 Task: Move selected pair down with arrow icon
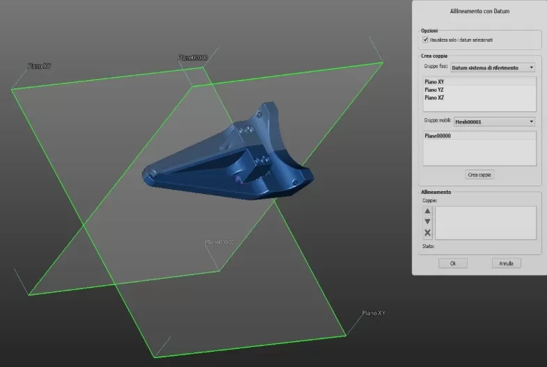pyautogui.click(x=427, y=222)
